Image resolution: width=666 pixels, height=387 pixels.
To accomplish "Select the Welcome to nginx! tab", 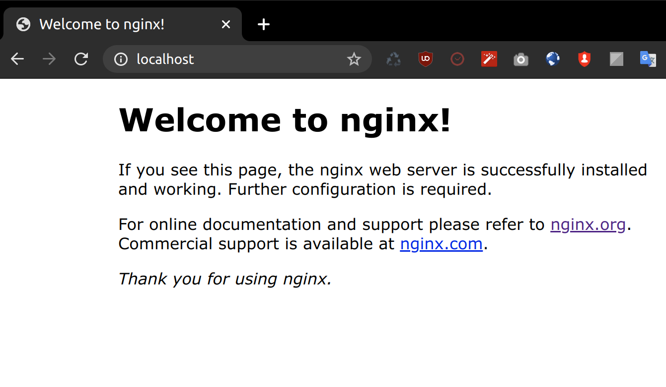I will click(x=123, y=24).
